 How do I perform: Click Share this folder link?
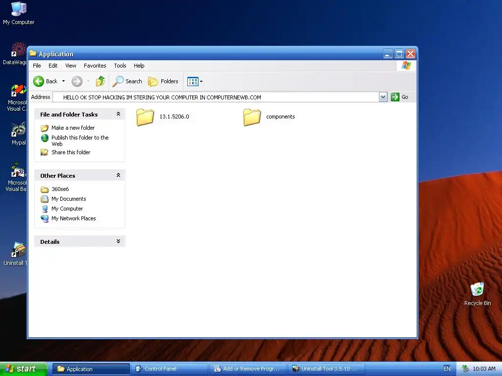tap(71, 152)
